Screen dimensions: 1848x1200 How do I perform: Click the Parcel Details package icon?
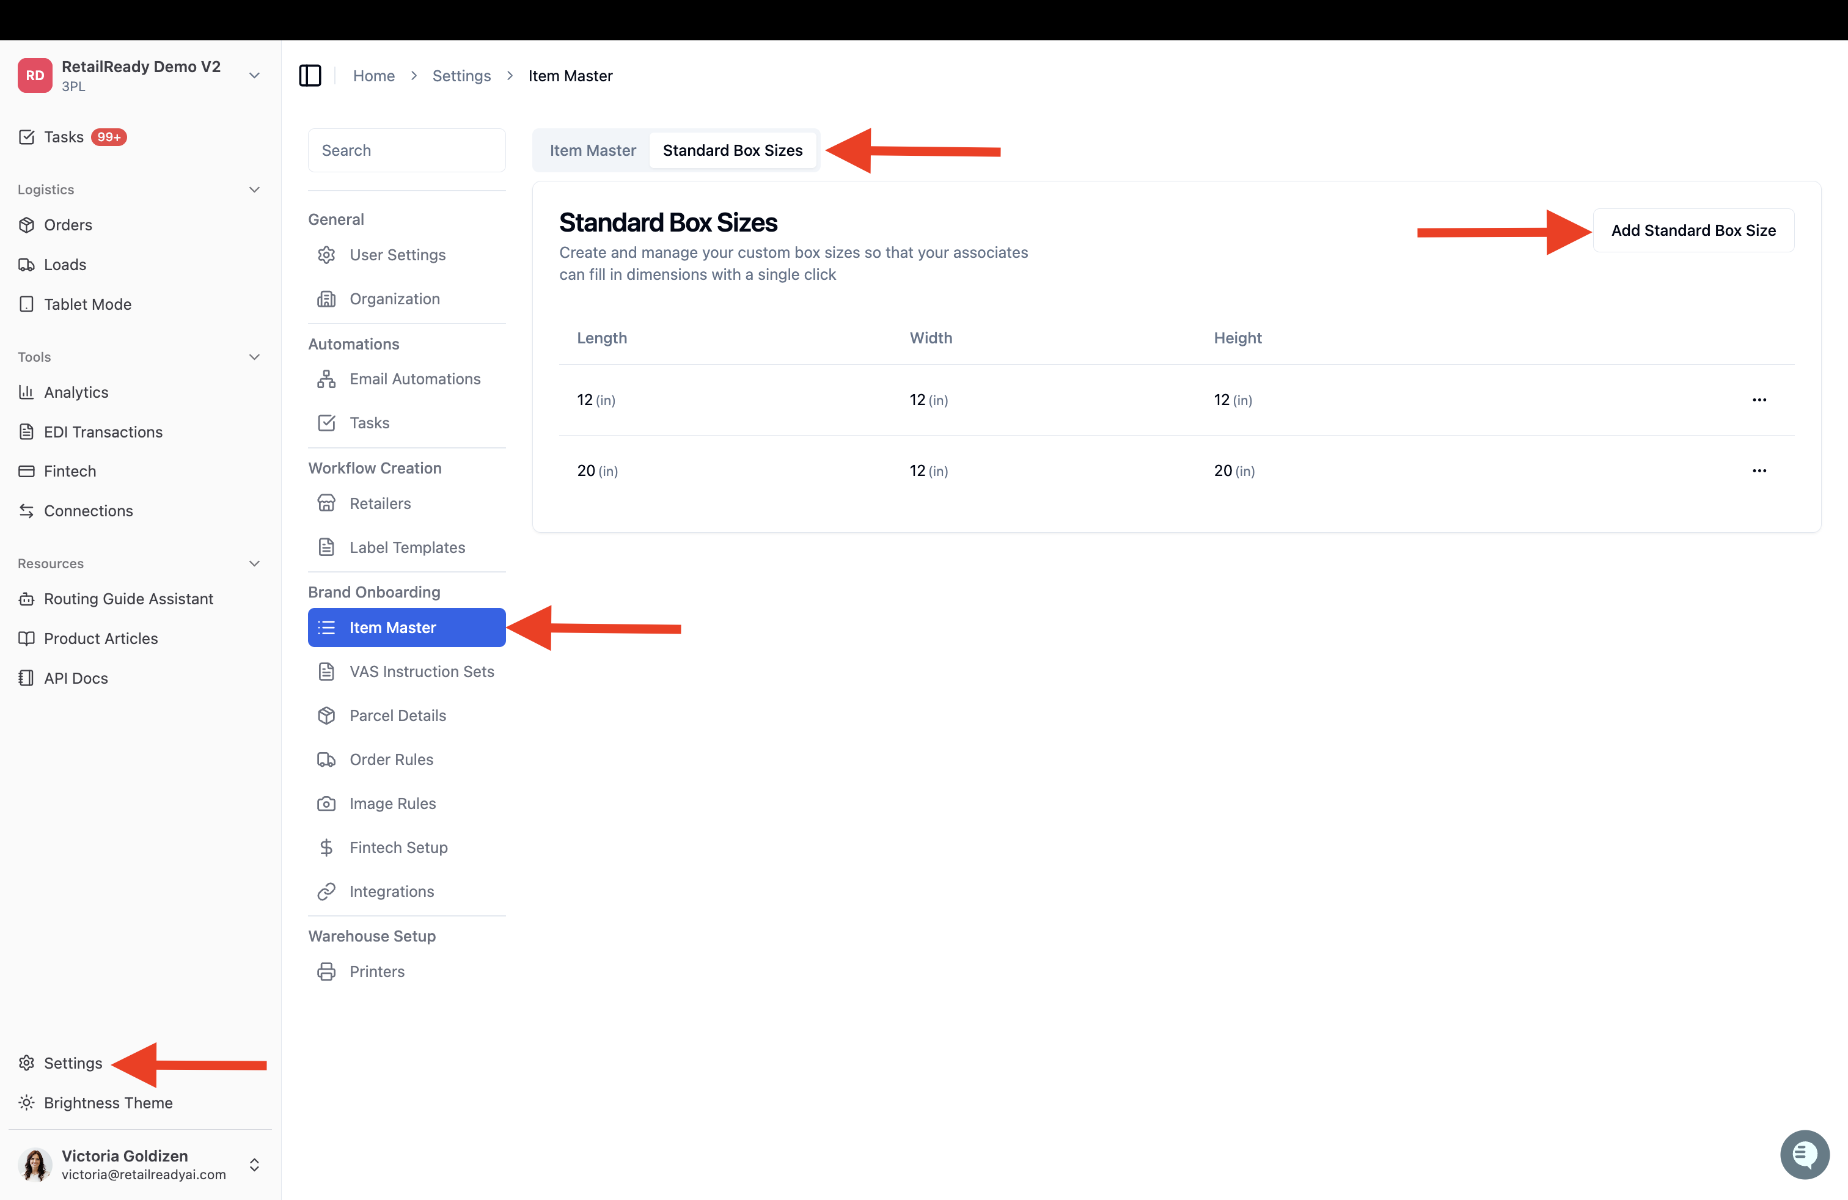326,715
